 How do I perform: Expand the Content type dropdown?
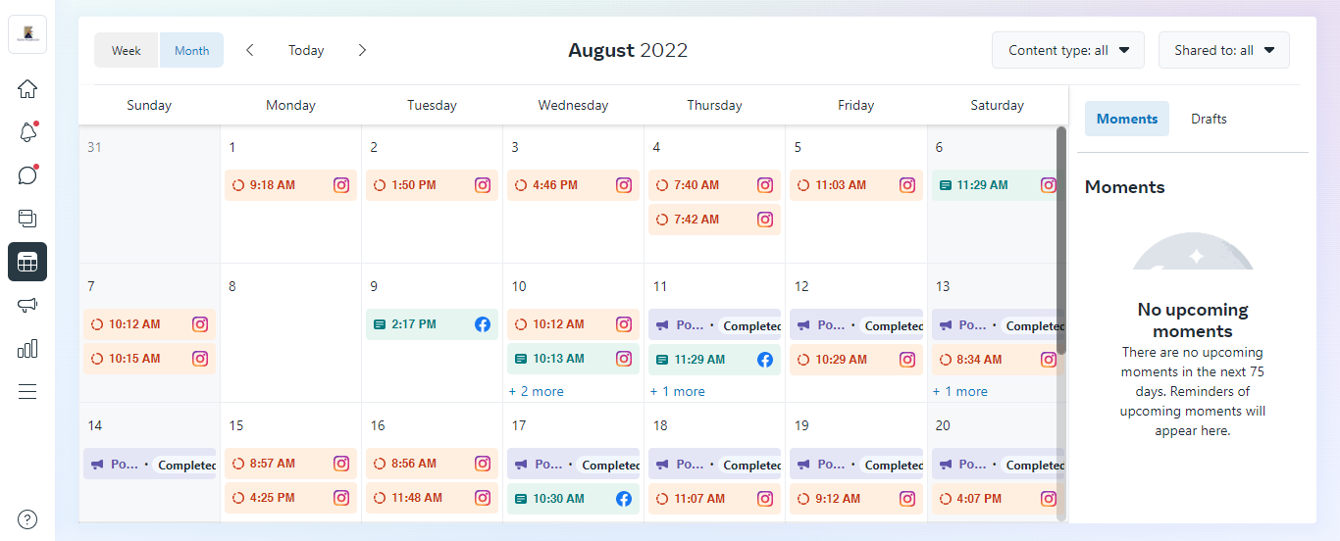1068,50
